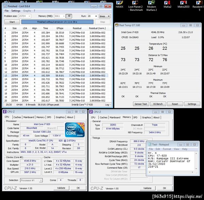Click the Start button in LinX
The height and width of the screenshot is (200, 204).
(x=12, y=22)
